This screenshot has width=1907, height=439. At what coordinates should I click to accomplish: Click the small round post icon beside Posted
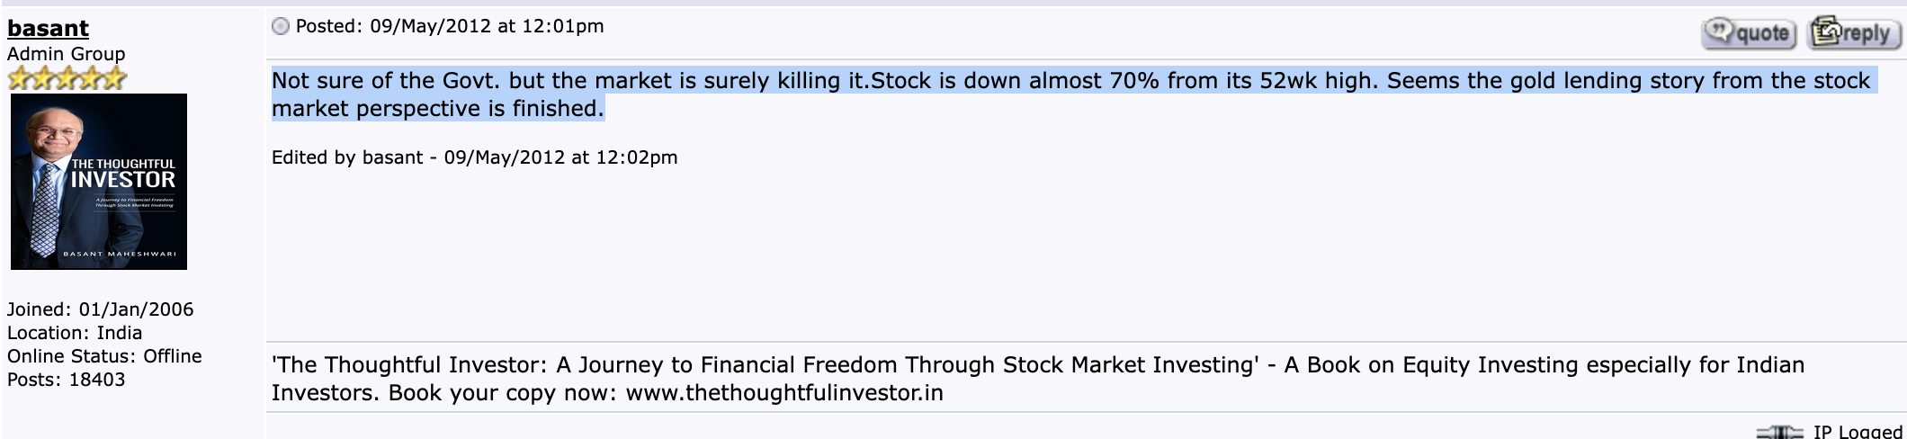coord(281,27)
